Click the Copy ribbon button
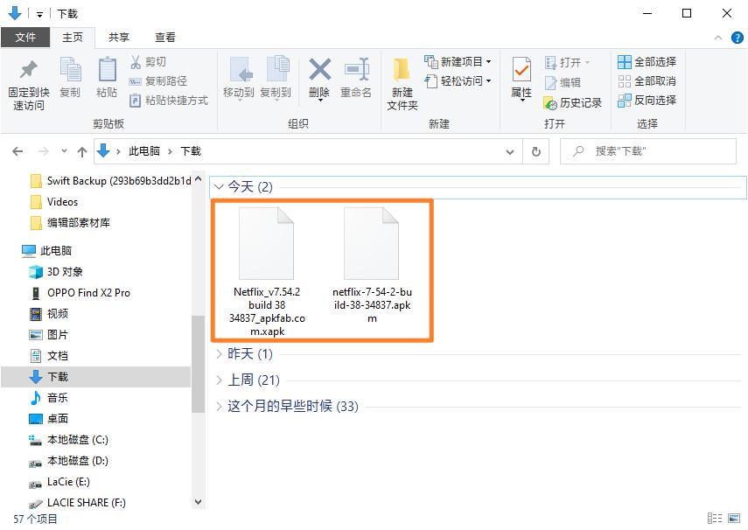The width and height of the screenshot is (748, 530). point(70,78)
